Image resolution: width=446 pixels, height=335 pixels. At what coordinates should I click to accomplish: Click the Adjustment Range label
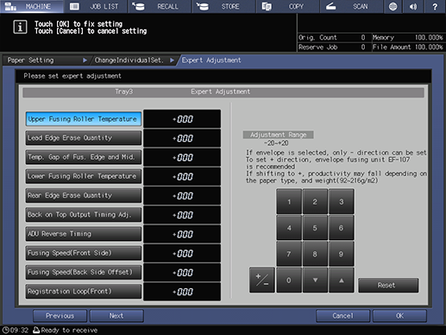coord(278,135)
